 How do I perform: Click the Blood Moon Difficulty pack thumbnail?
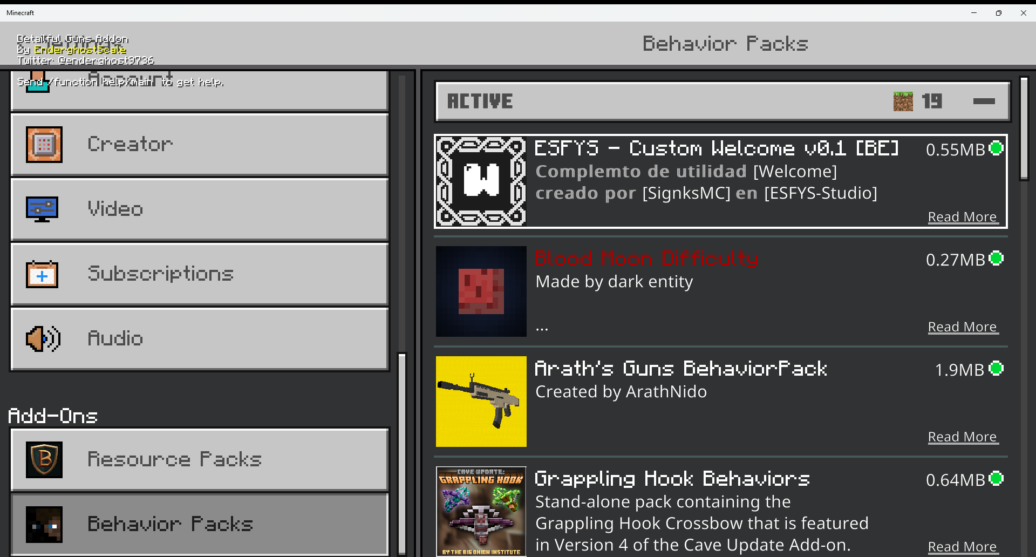[x=481, y=291]
